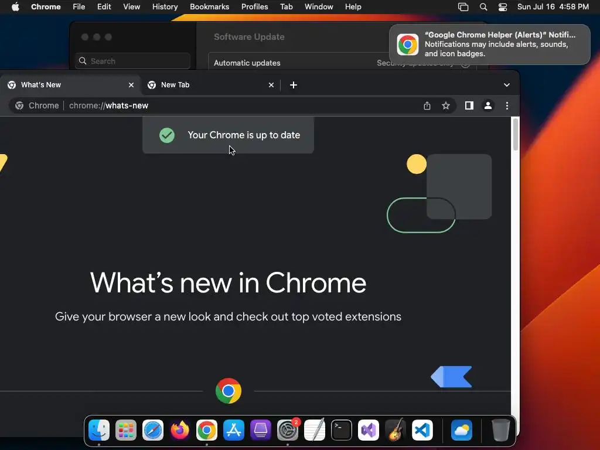Image resolution: width=600 pixels, height=450 pixels.
Task: Open blue Visual Studio Code in dock
Action: (x=422, y=430)
